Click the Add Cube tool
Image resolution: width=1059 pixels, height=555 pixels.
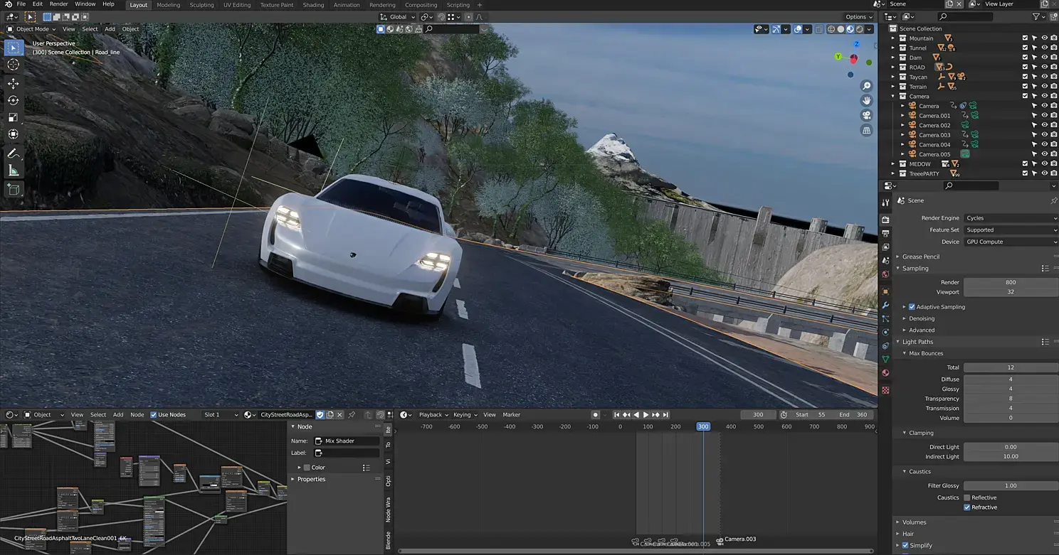point(13,189)
